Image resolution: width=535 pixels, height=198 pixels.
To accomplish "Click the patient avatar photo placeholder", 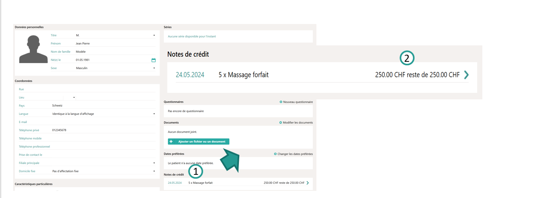I will click(33, 49).
